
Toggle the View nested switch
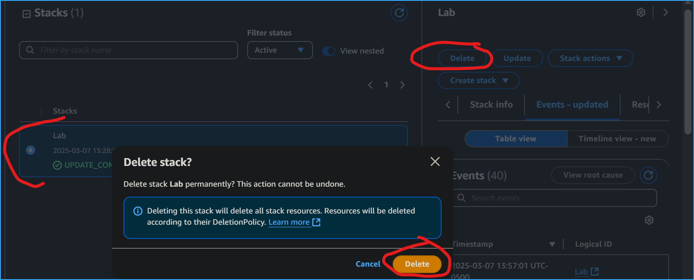pyautogui.click(x=329, y=51)
